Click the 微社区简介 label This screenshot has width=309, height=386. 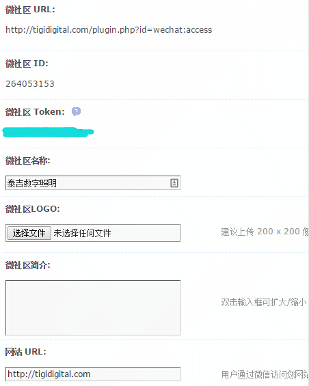[27, 265]
